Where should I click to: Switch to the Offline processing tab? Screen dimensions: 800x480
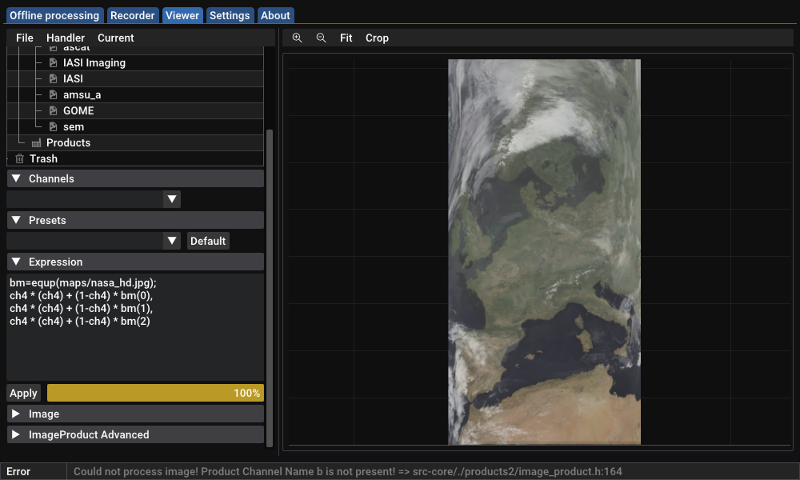pyautogui.click(x=54, y=15)
